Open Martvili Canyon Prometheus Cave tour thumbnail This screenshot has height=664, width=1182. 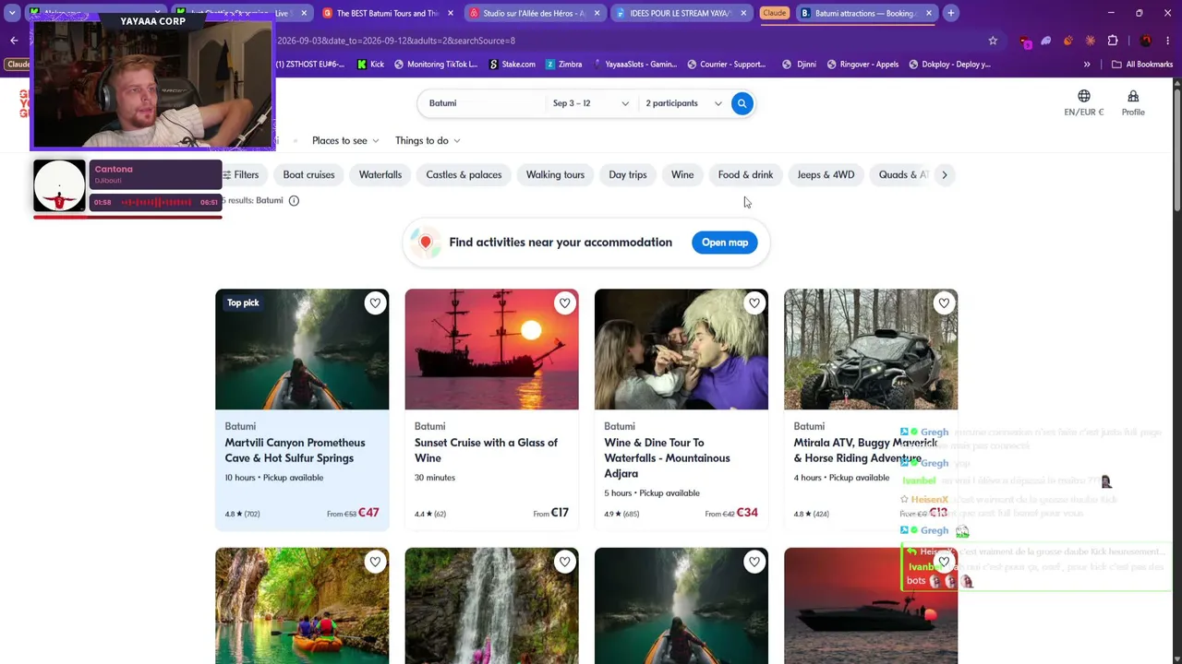302,350
